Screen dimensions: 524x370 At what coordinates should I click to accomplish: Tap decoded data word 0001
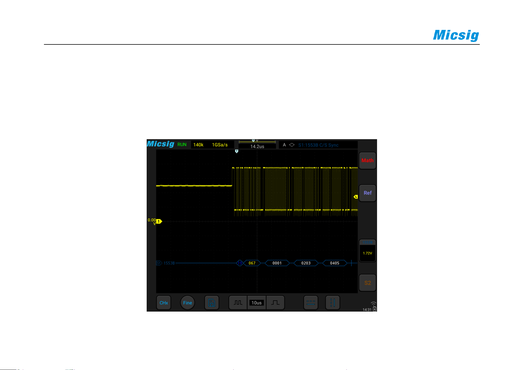click(277, 263)
